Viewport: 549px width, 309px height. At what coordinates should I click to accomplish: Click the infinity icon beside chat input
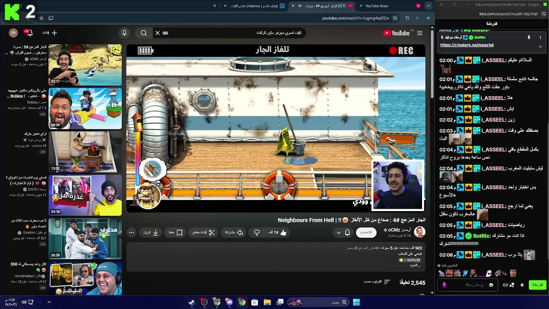(x=506, y=285)
